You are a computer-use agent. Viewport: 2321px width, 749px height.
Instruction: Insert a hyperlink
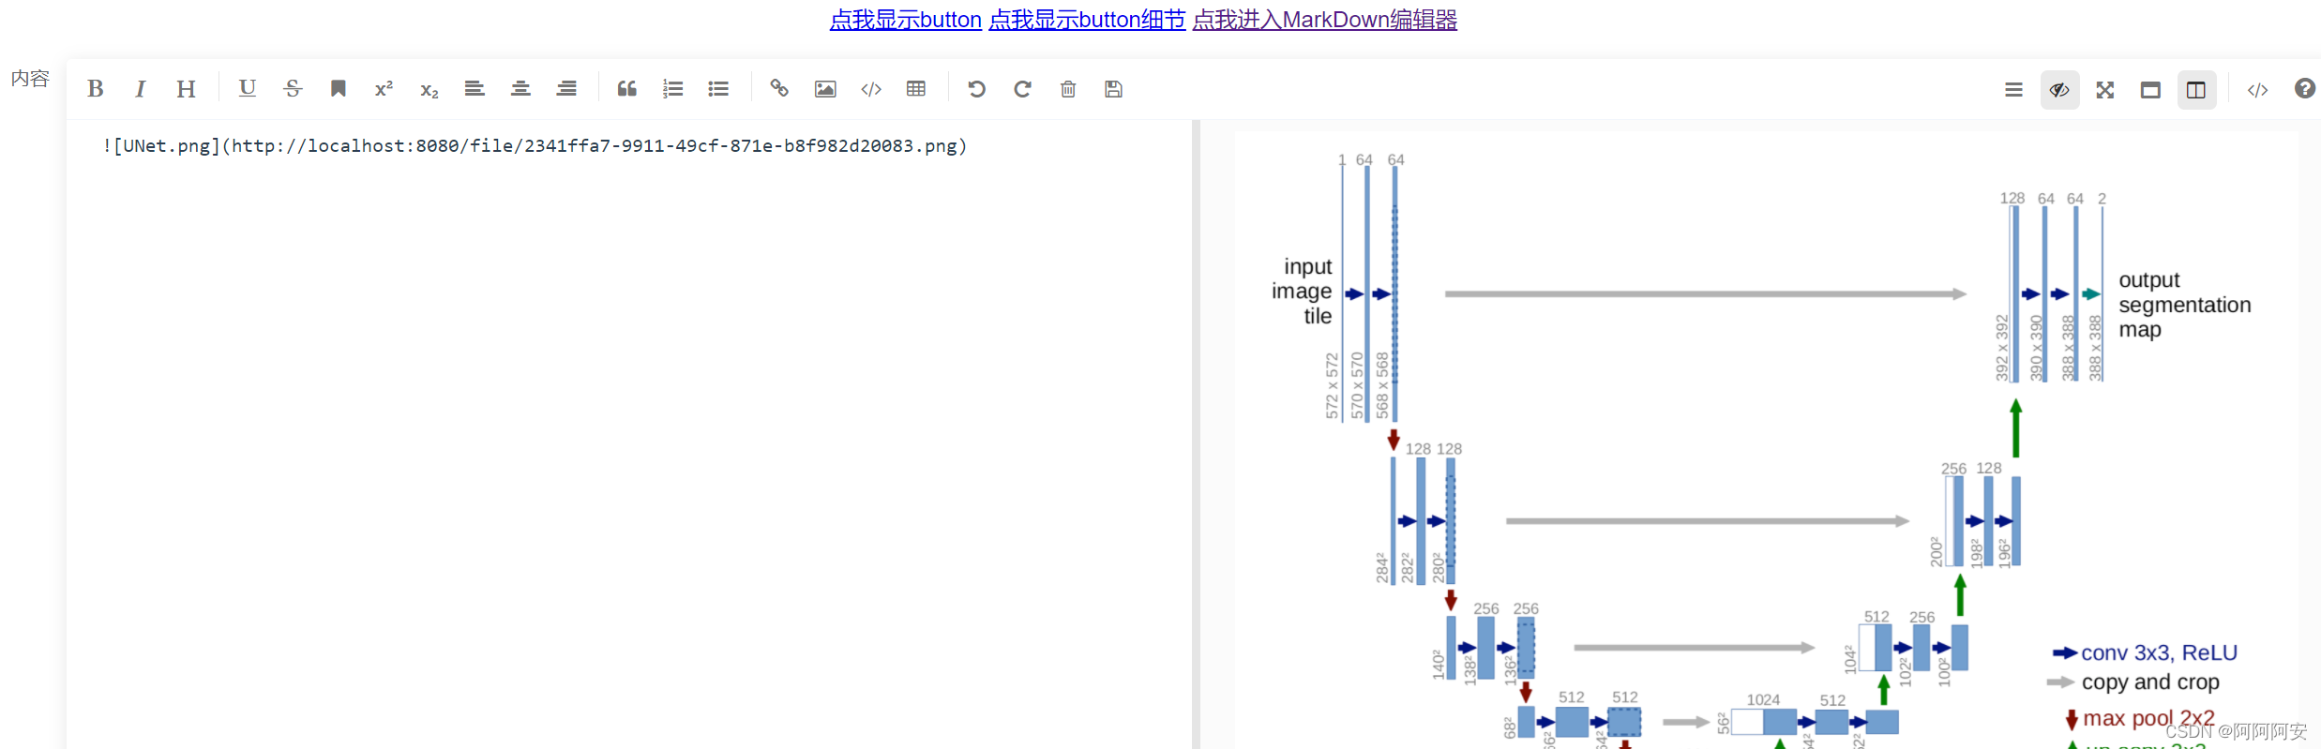pyautogui.click(x=779, y=89)
